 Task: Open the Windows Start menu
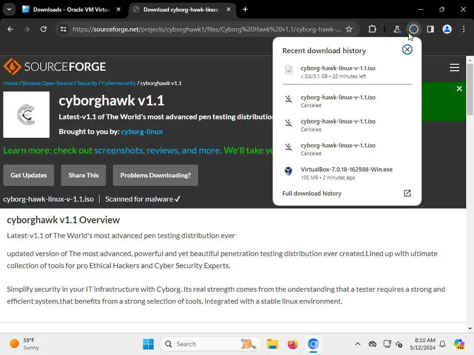[148, 344]
